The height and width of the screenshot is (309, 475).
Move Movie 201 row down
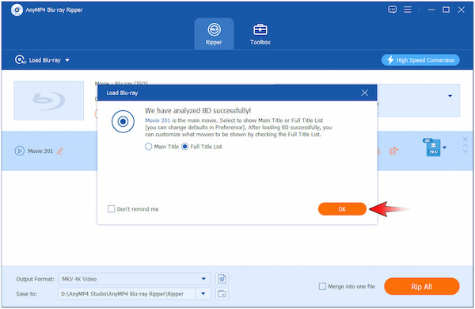point(465,151)
